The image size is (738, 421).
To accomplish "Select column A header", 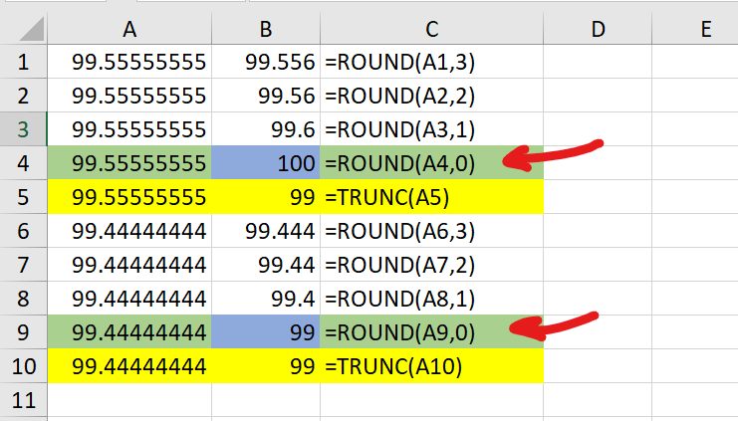I will tap(129, 29).
